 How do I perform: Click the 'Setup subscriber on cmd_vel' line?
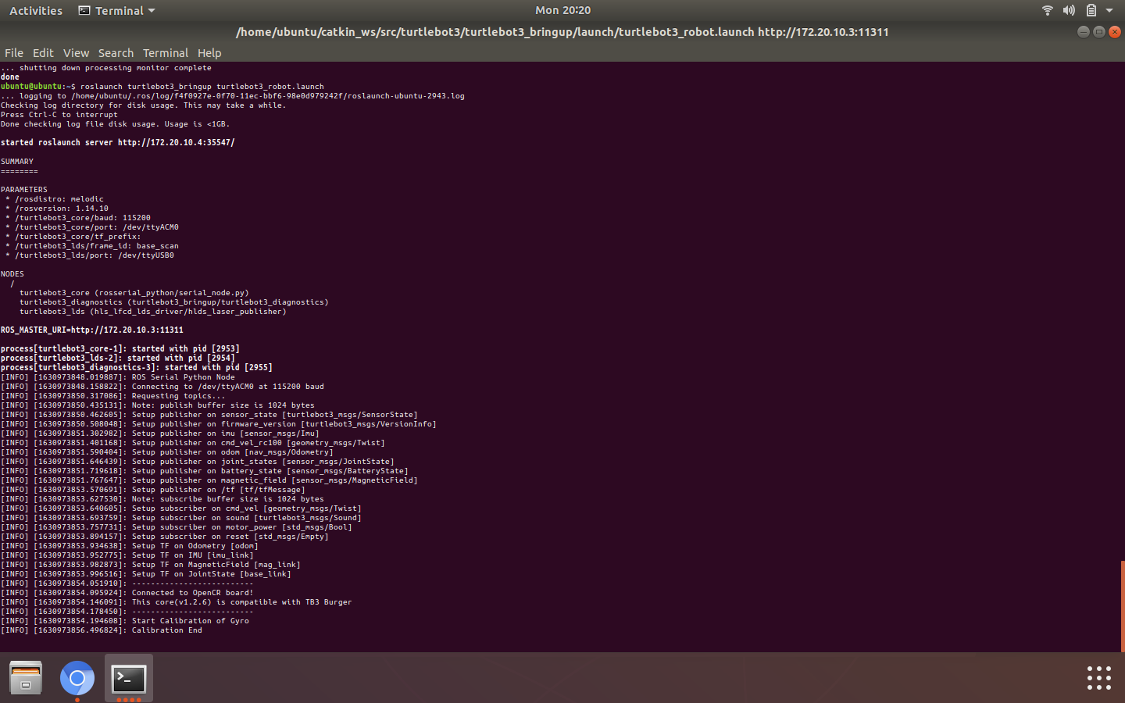click(181, 509)
